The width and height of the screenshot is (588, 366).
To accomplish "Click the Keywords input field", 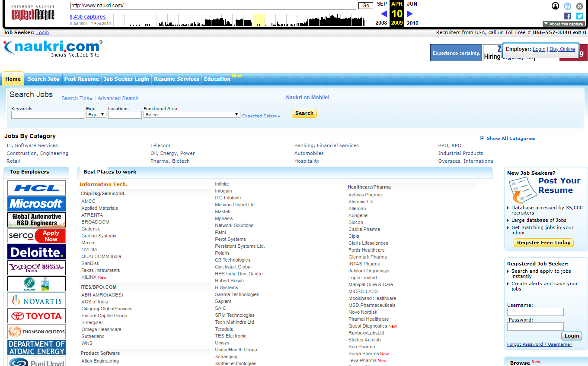I will pos(48,115).
